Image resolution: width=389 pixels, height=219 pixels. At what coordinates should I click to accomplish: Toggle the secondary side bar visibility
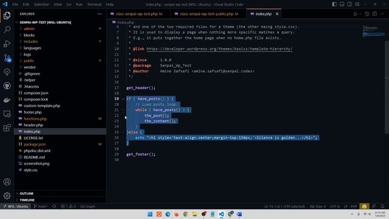349,4
